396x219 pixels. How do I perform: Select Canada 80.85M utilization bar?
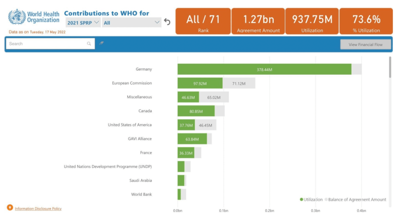pyautogui.click(x=196, y=111)
